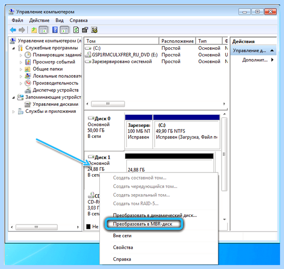This screenshot has width=284, height=269.
Task: Open the Справка menu in menu bar
Action: pos(79,20)
